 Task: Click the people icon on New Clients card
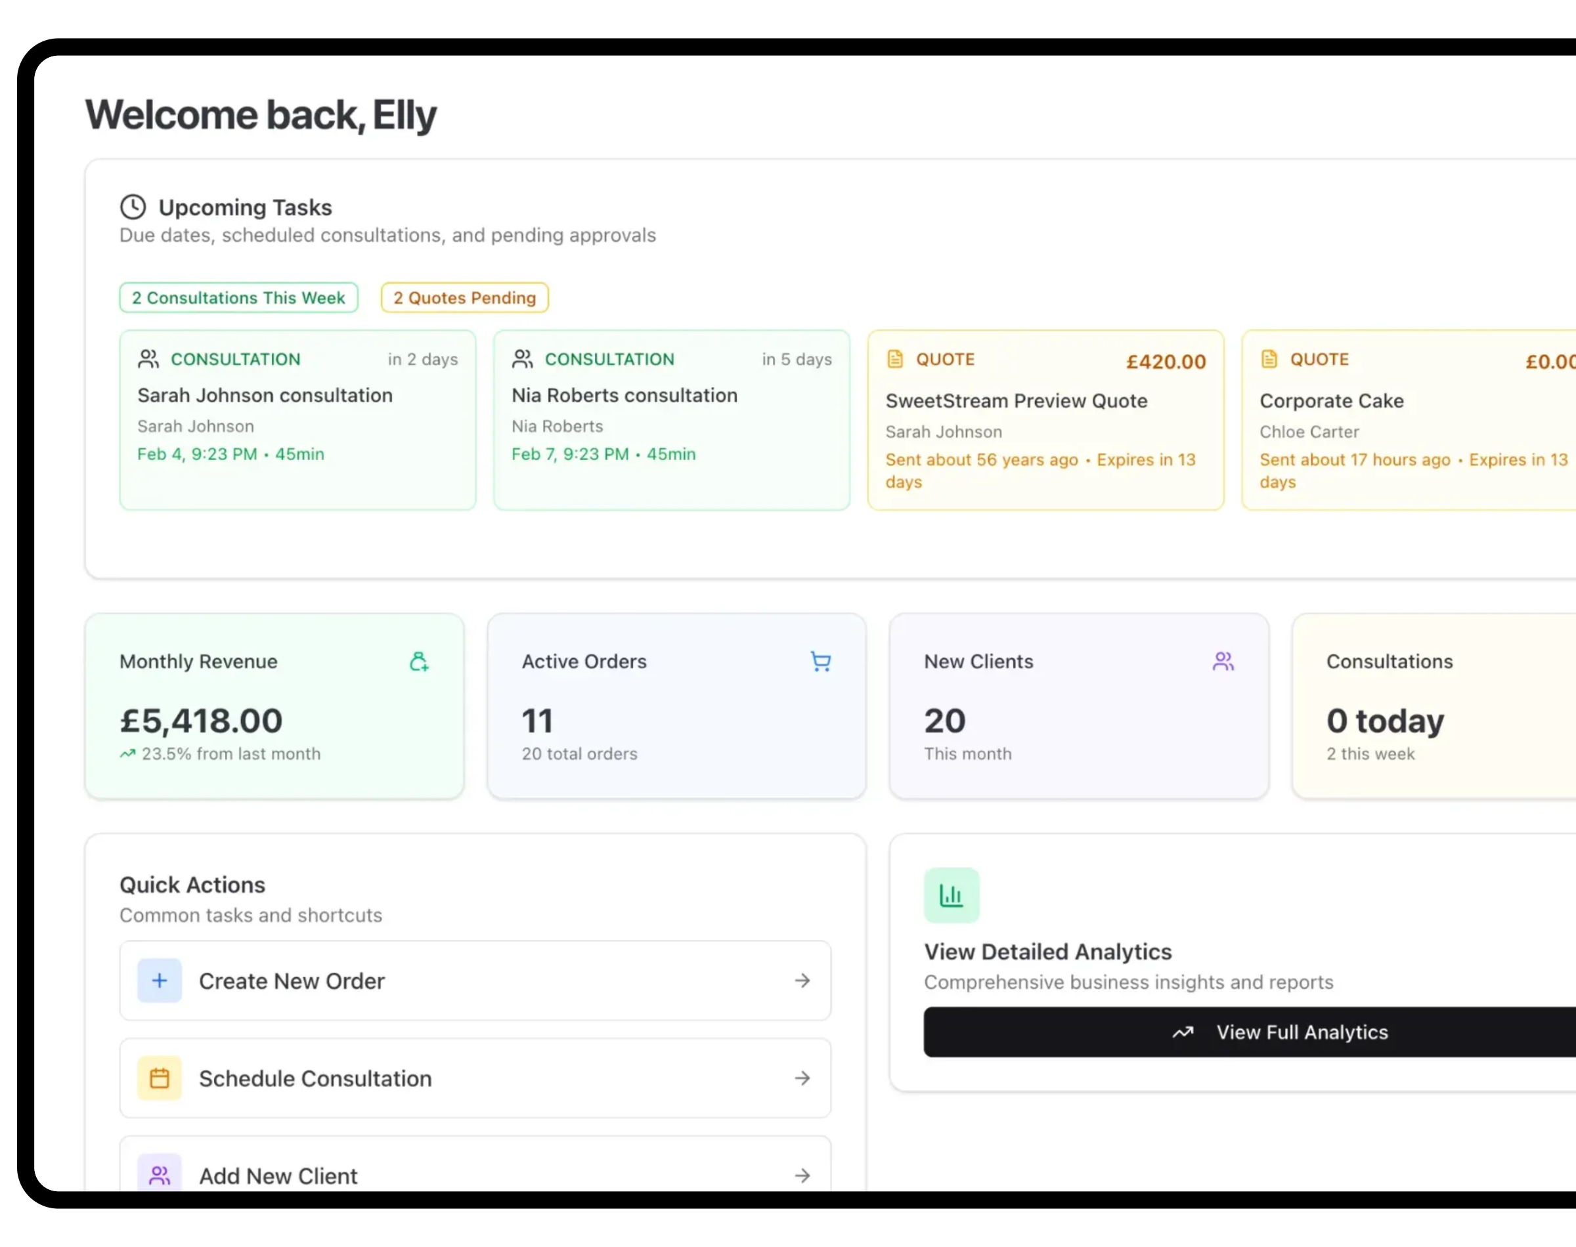click(1223, 662)
